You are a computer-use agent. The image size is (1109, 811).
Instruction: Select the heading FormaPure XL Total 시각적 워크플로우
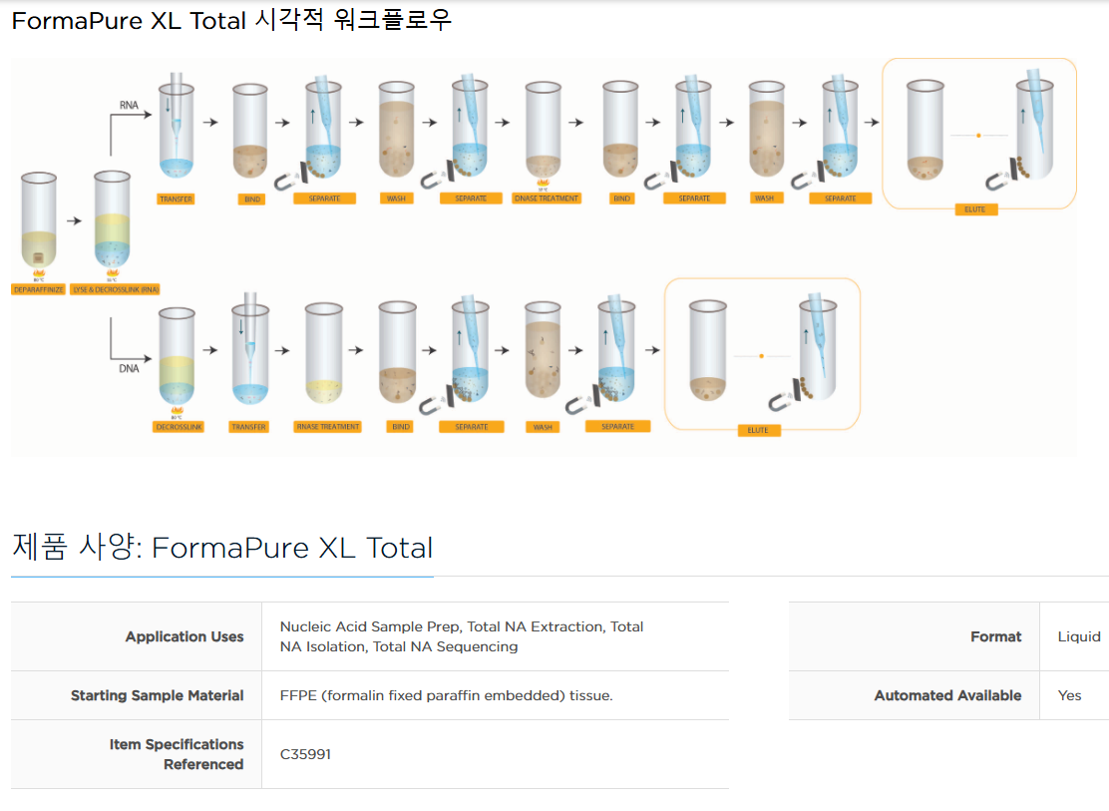tap(231, 20)
